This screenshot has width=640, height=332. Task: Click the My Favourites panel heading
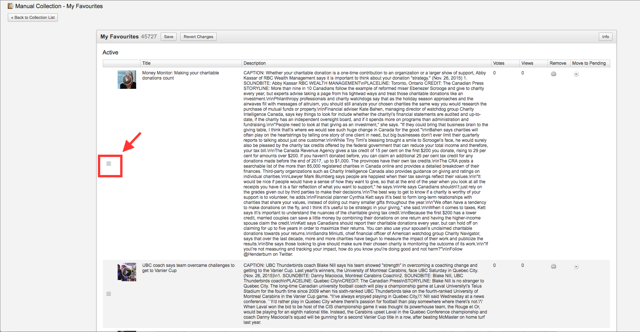119,37
